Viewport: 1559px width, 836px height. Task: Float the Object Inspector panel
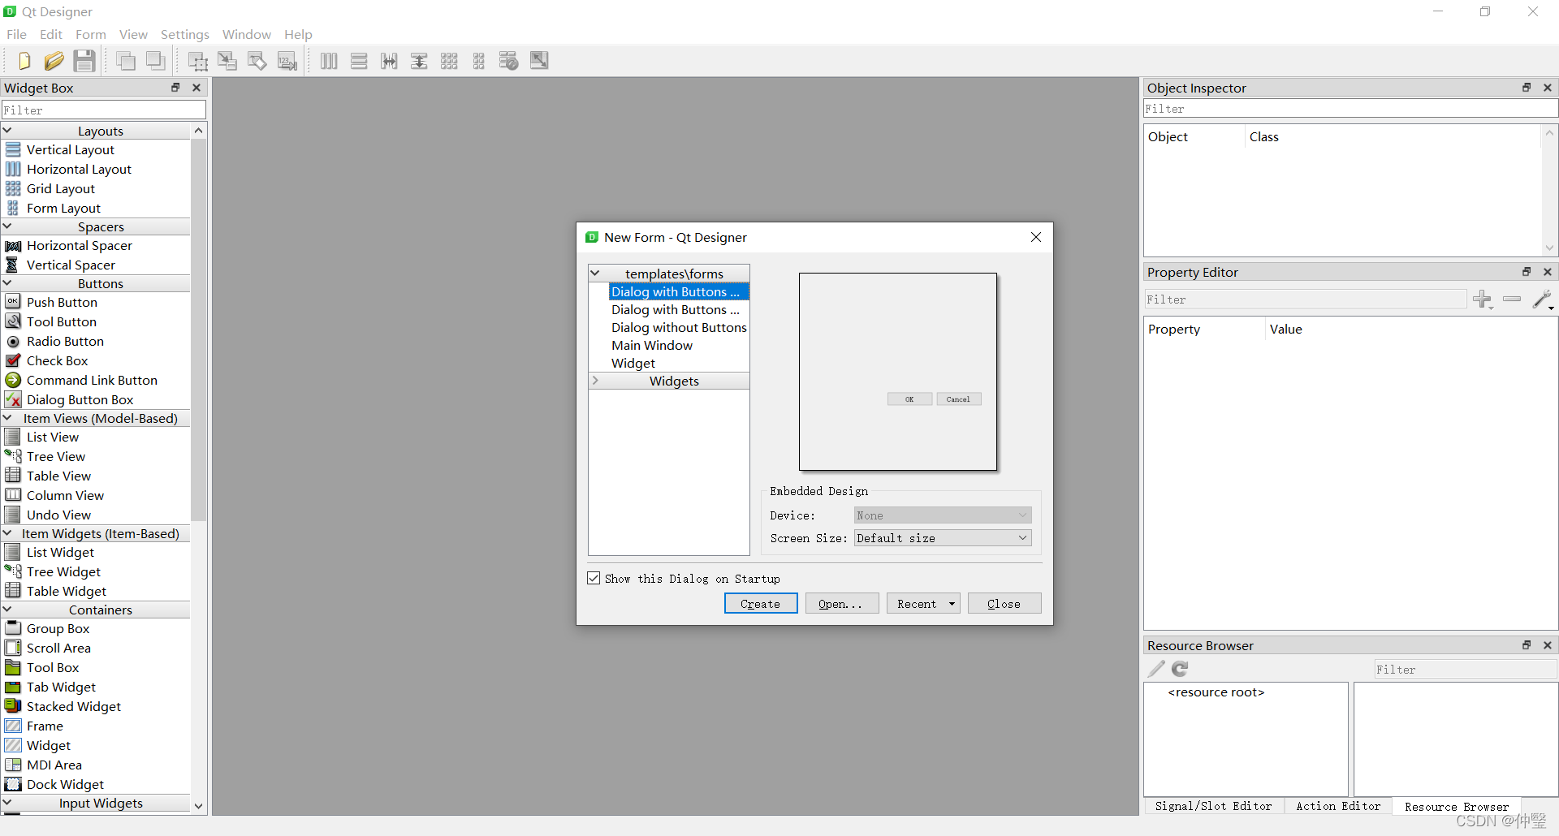click(1527, 88)
